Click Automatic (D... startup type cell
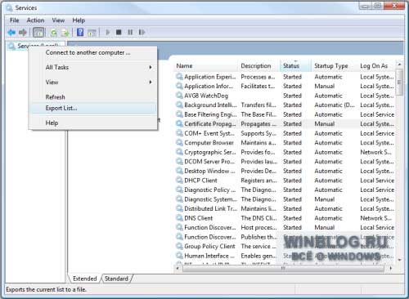Image resolution: width=409 pixels, height=299 pixels. click(335, 105)
